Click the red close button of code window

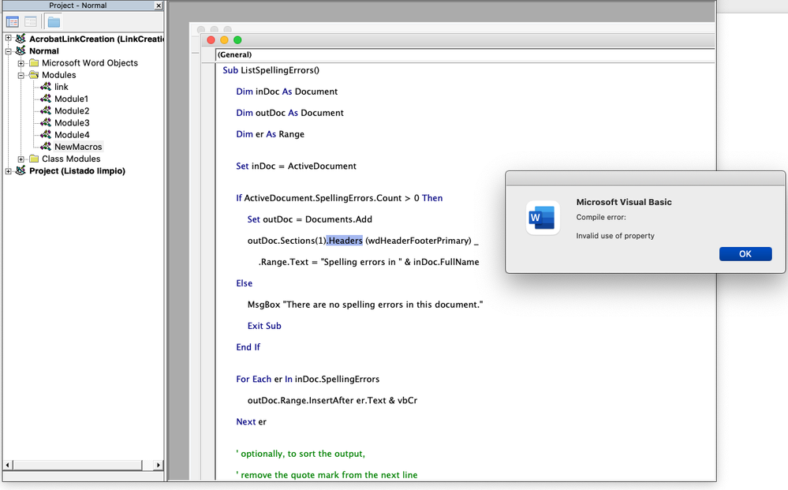(211, 40)
